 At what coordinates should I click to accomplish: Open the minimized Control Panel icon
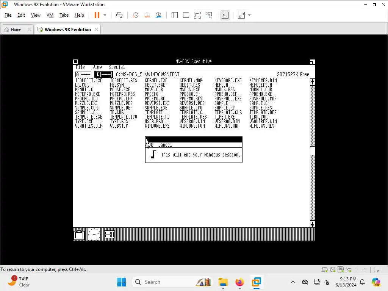(110, 234)
